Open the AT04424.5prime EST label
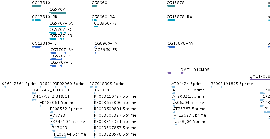This screenshot has height=139, width=270. 187,84
